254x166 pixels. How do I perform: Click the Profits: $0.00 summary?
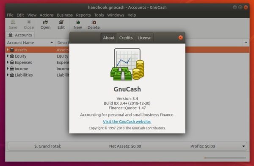coord(203,146)
